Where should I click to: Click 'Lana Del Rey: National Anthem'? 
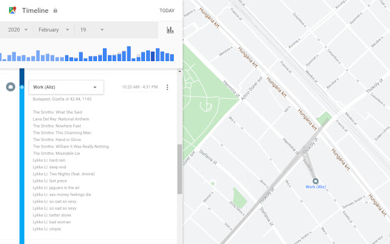pyautogui.click(x=61, y=119)
